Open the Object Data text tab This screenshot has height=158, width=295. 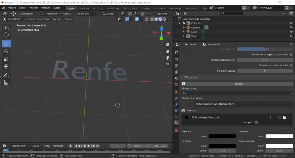pos(176,116)
